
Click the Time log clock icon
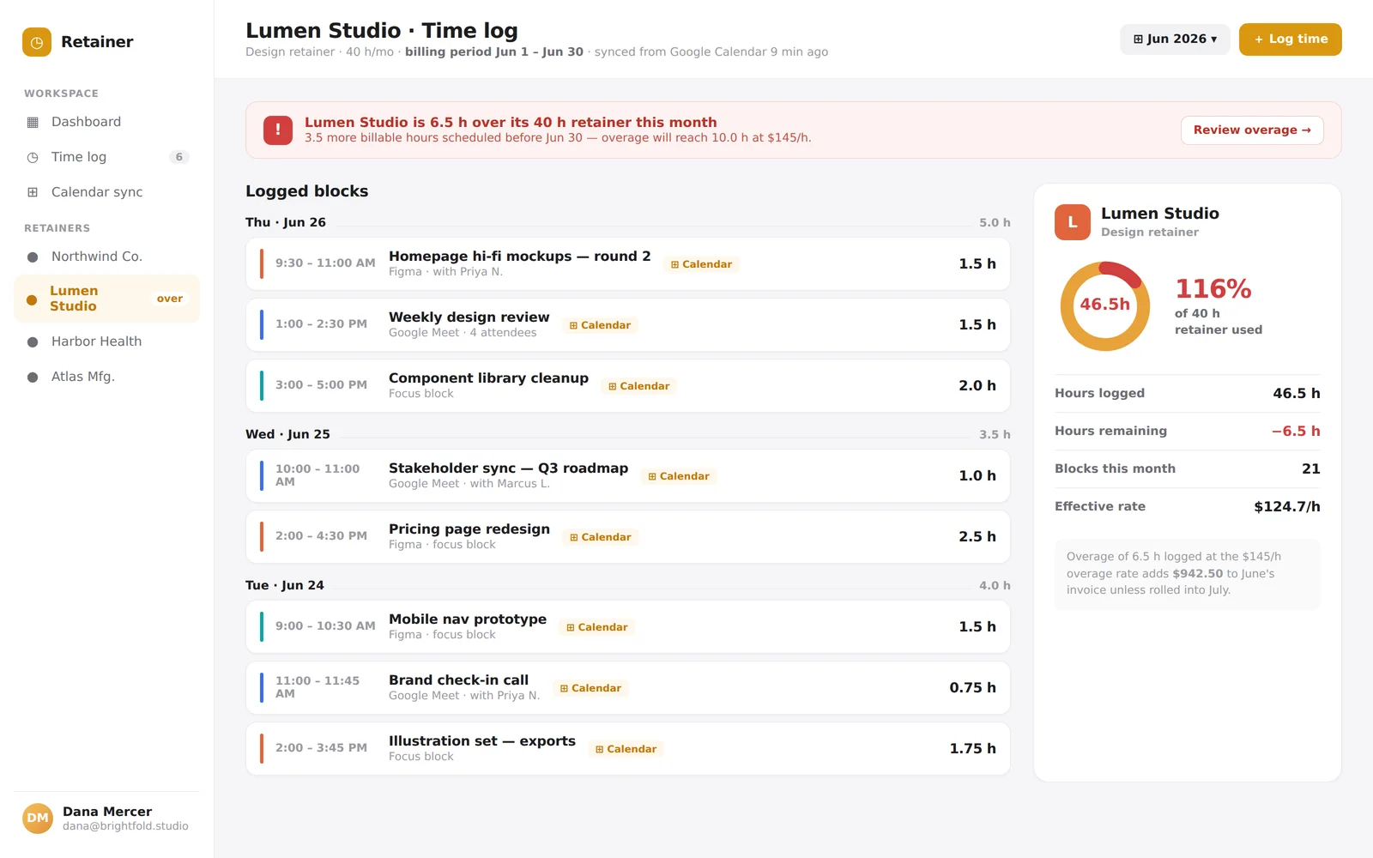coord(33,157)
